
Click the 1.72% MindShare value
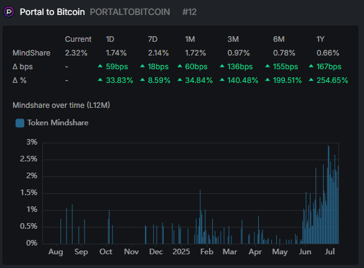pyautogui.click(x=195, y=53)
